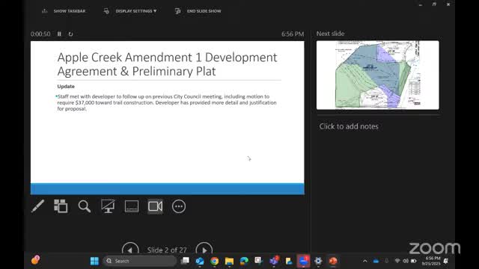Select the pen and laser pointer tool
This screenshot has width=479, height=269.
pyautogui.click(x=37, y=206)
